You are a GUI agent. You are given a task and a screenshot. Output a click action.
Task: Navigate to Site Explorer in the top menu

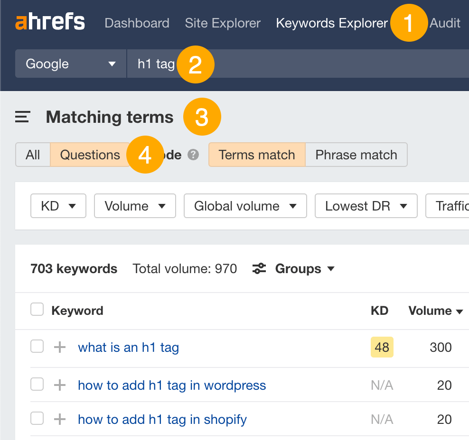coord(223,23)
